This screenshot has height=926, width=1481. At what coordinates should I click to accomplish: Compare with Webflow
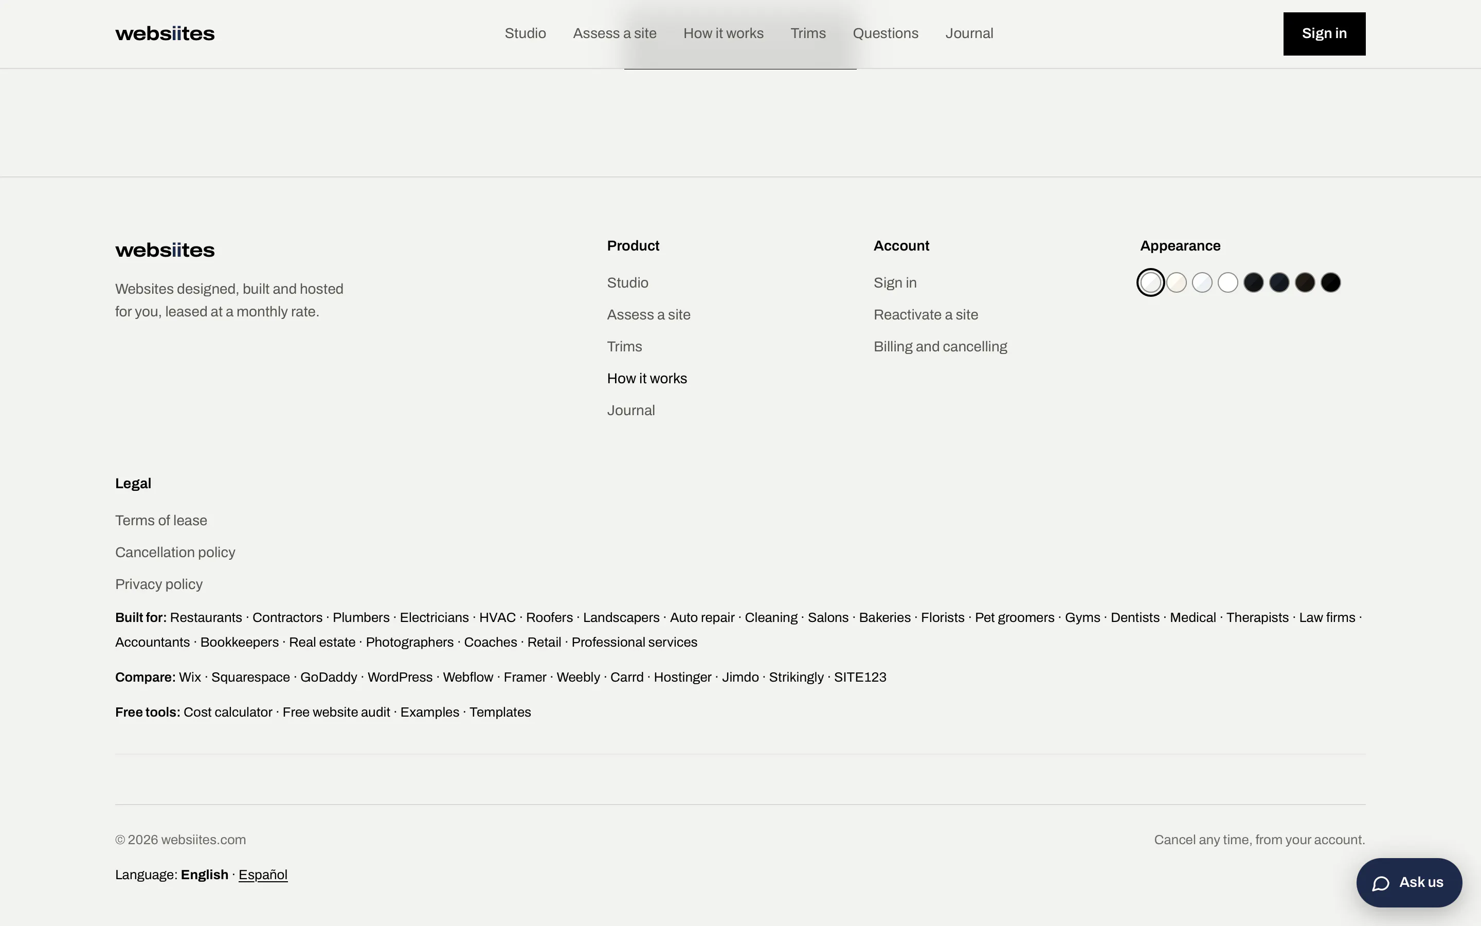[467, 678]
